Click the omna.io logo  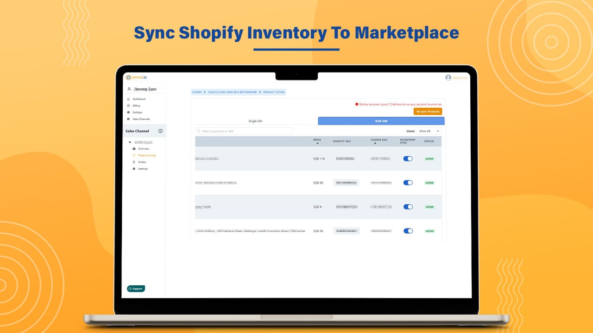[x=136, y=77]
